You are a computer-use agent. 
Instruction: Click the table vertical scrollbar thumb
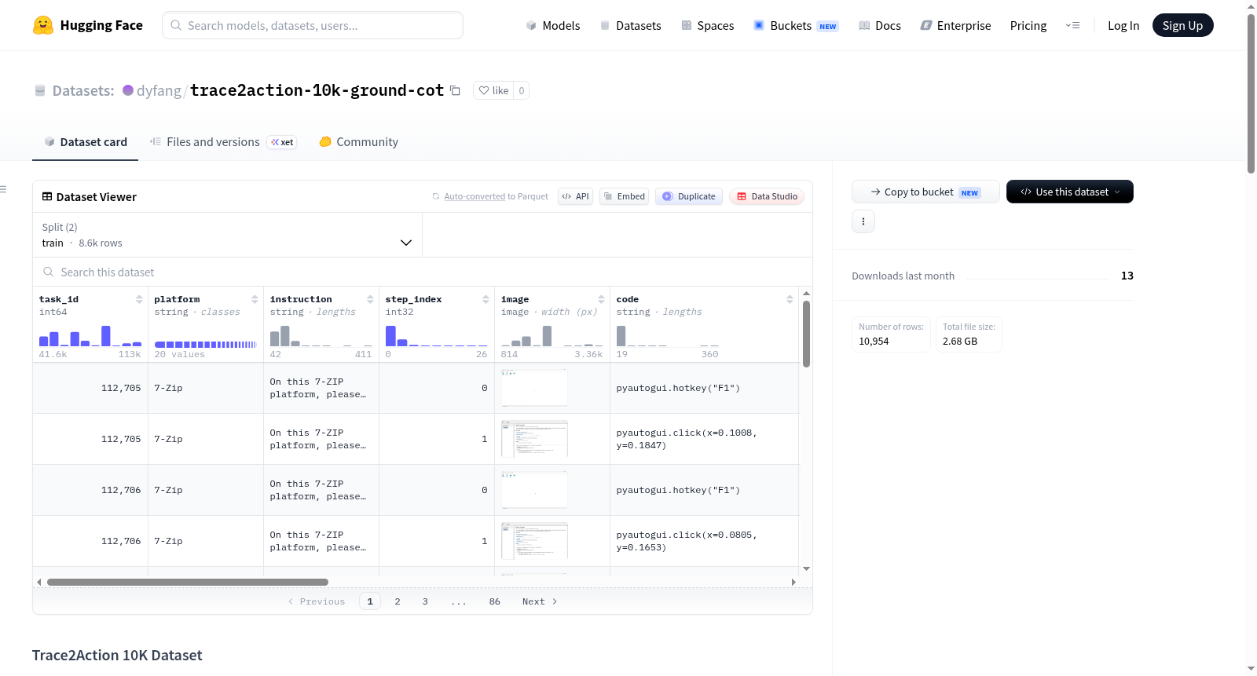tap(806, 334)
